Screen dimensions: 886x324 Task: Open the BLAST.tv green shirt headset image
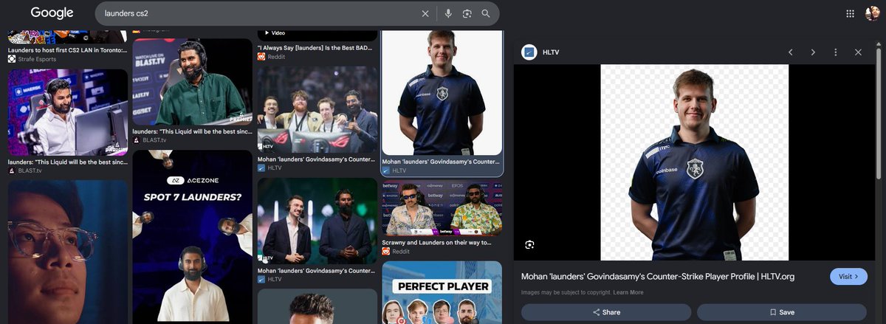(192, 81)
